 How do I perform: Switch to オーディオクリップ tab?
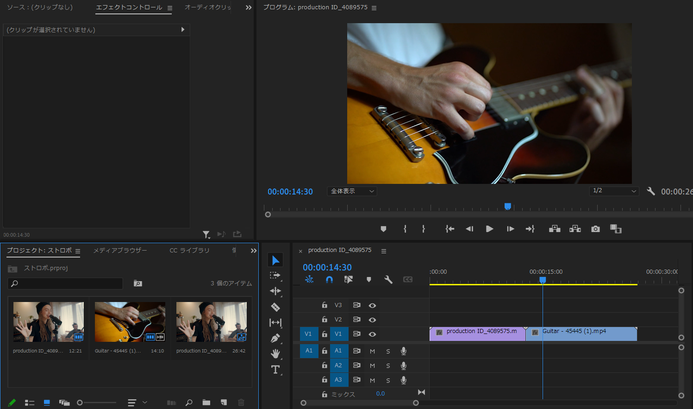pyautogui.click(x=208, y=7)
